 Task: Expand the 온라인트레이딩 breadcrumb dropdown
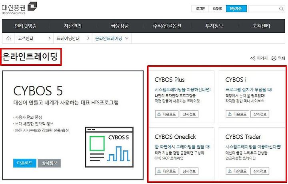[x=127, y=38]
